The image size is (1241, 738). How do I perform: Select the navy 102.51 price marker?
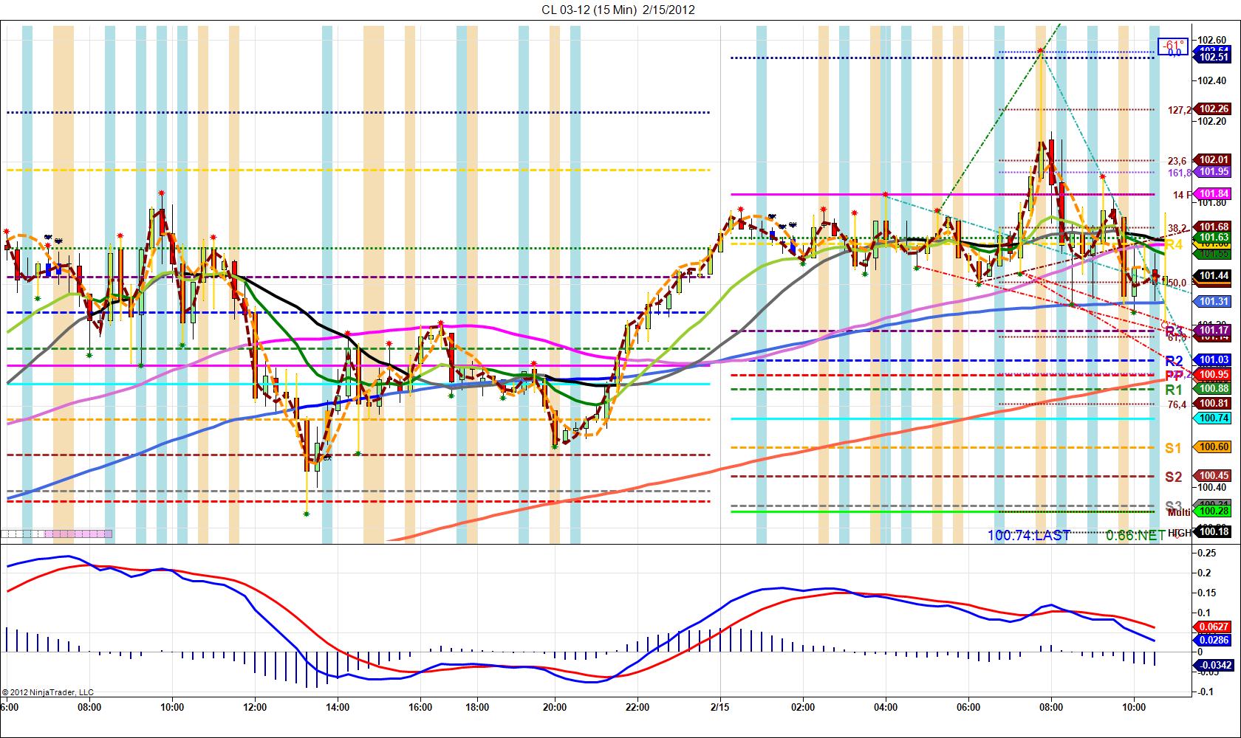(x=1214, y=57)
